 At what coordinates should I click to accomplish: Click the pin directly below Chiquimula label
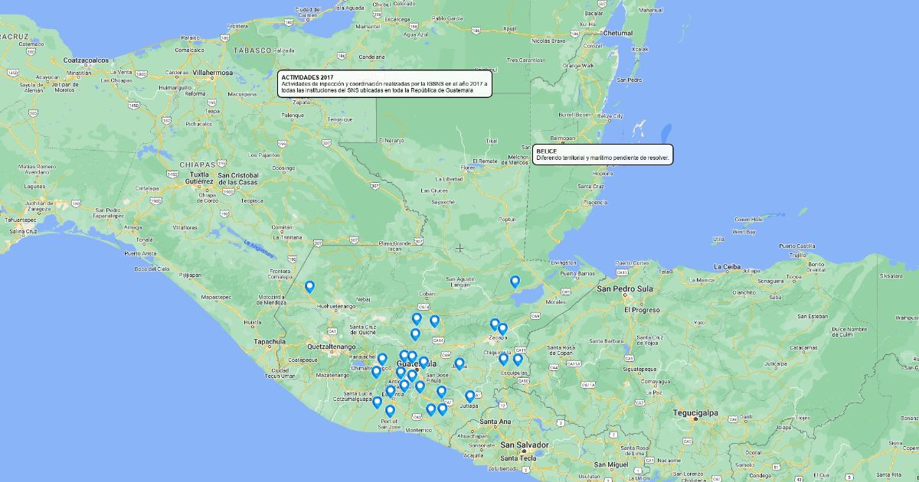point(503,359)
